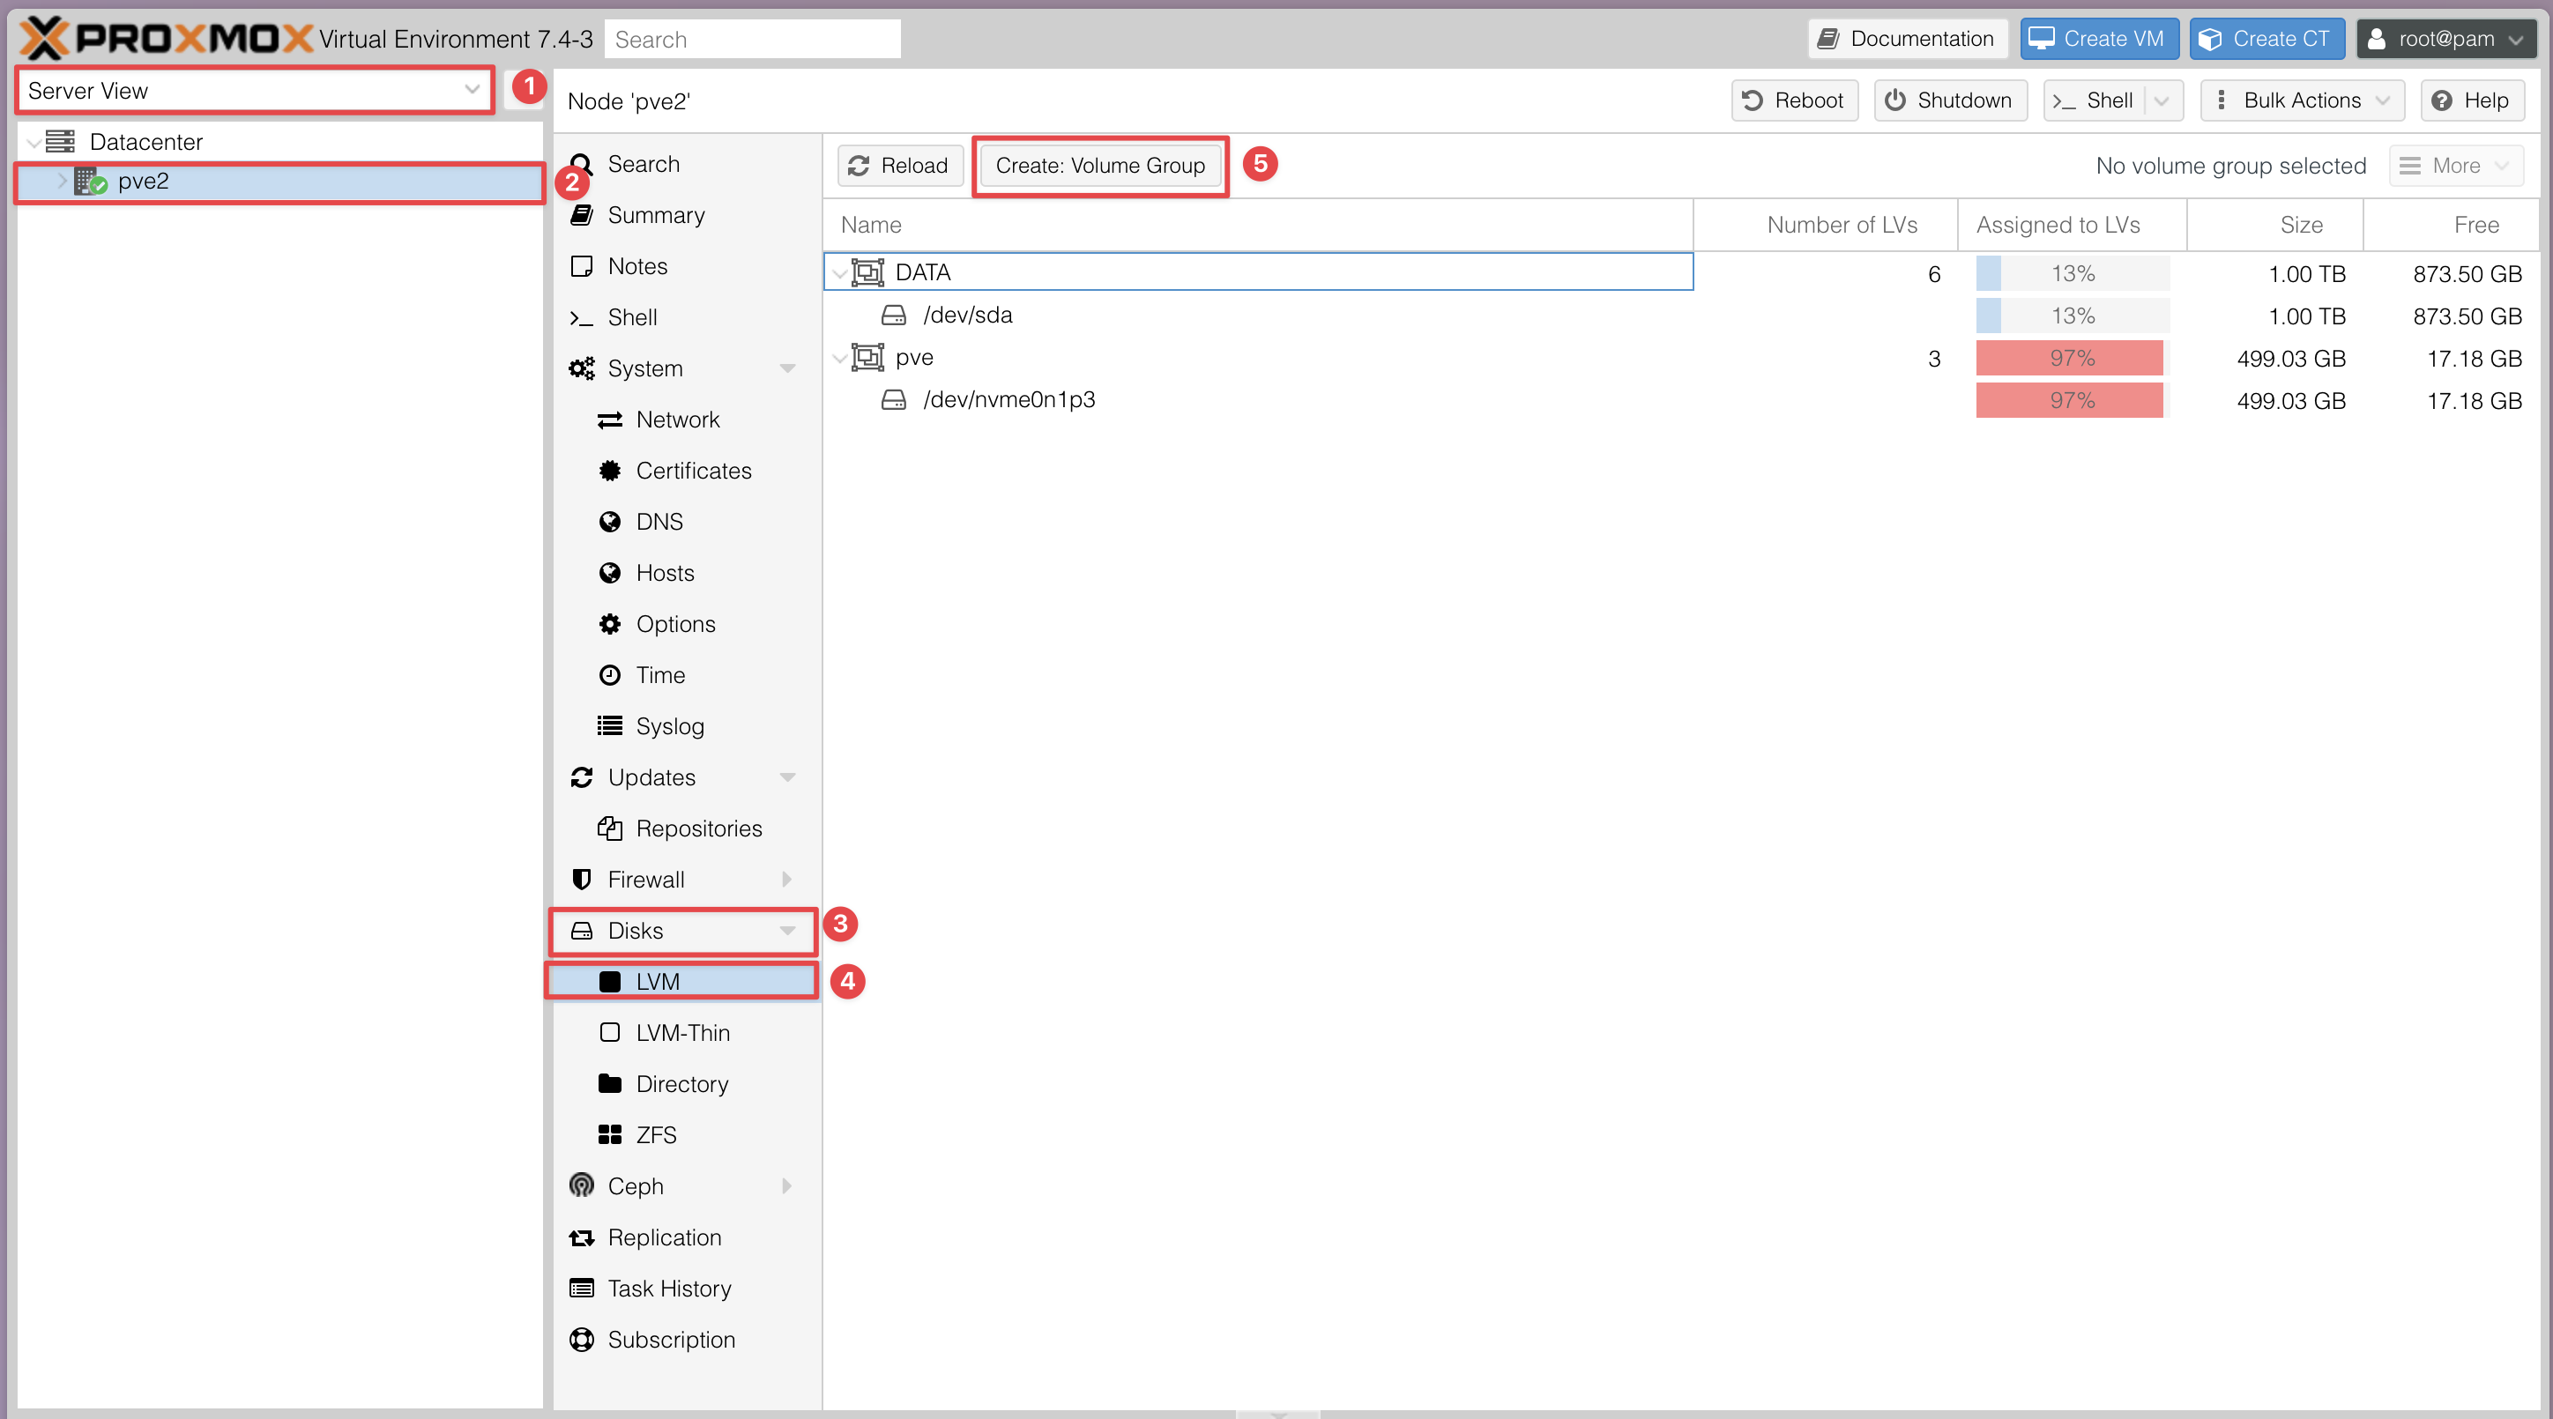Open the Replication panel
This screenshot has width=2553, height=1419.
[x=664, y=1237]
